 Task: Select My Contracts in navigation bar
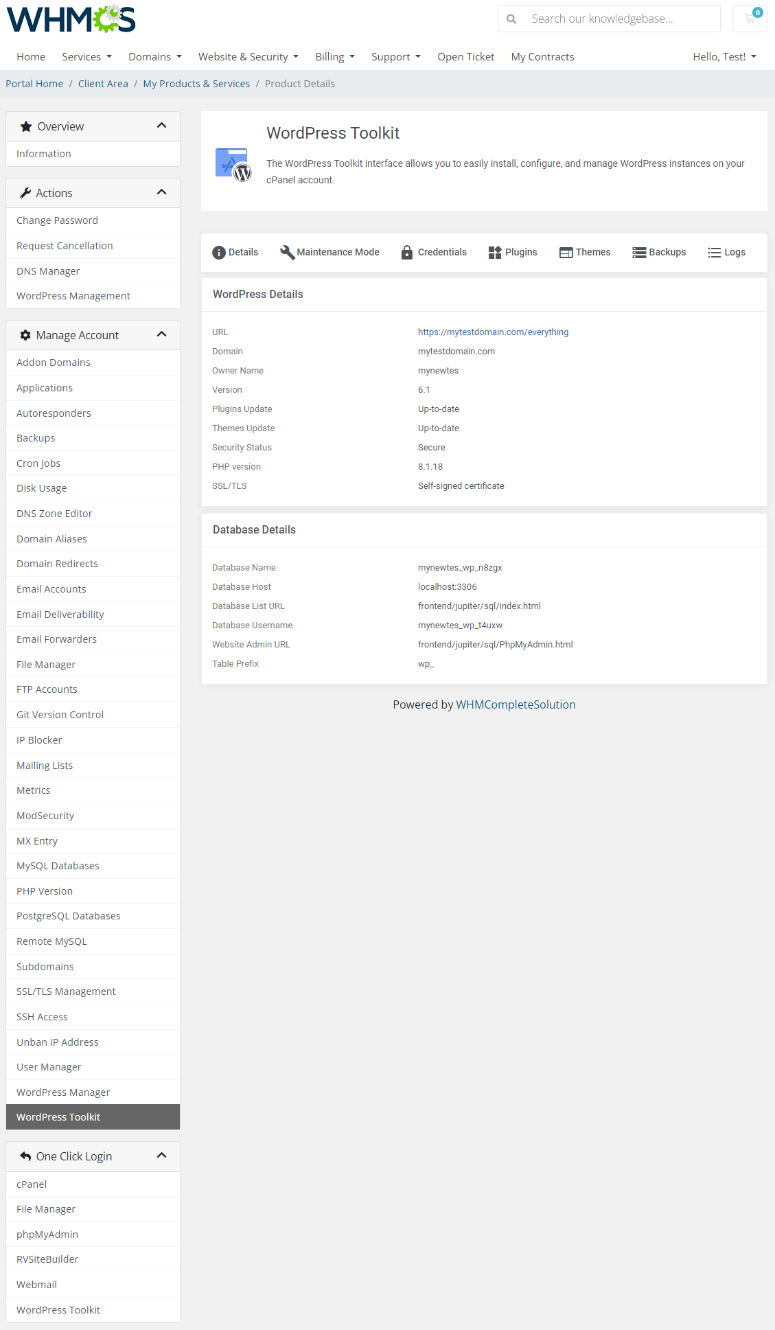pos(542,56)
